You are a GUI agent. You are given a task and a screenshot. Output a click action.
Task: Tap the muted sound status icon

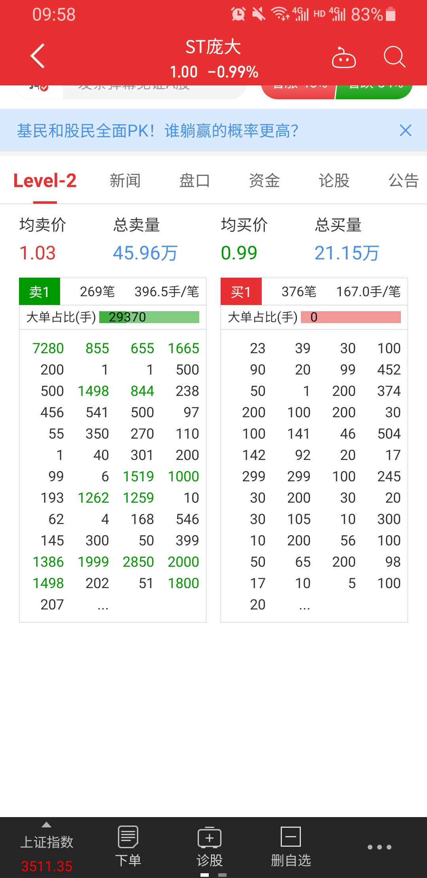coord(259,14)
